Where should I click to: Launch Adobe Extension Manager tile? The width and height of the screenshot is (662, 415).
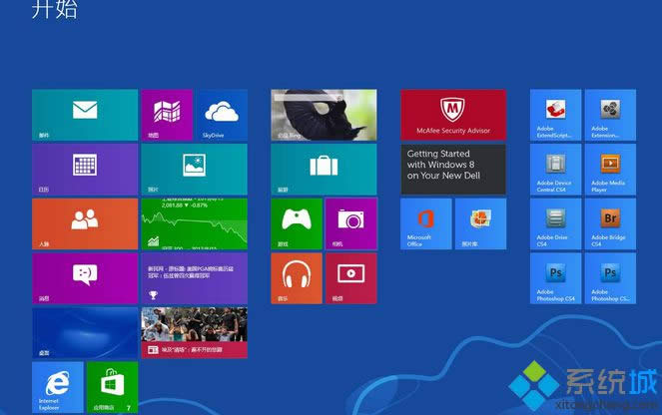coord(610,115)
